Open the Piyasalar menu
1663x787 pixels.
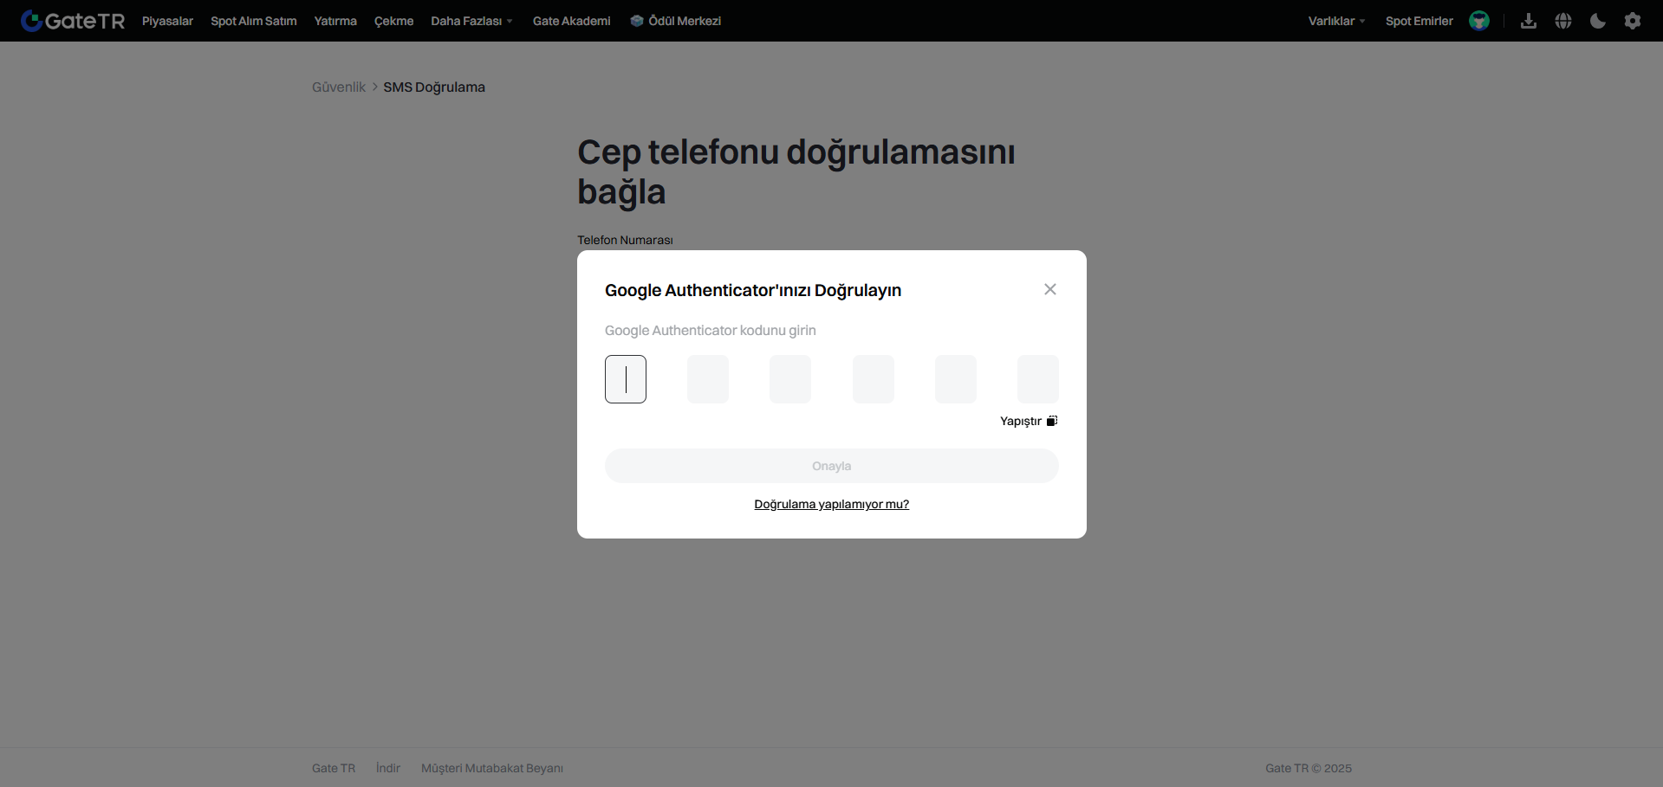click(x=167, y=21)
